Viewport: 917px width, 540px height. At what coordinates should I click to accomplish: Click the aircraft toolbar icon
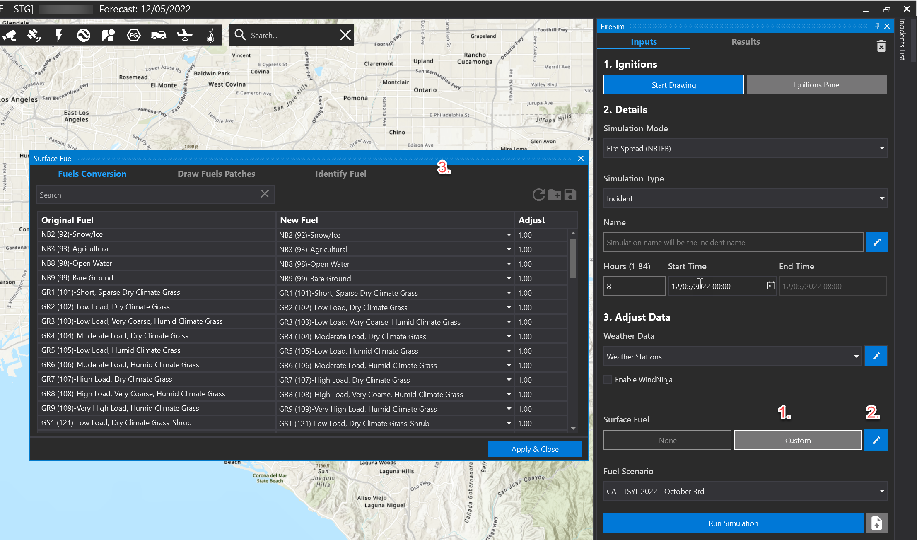click(184, 35)
